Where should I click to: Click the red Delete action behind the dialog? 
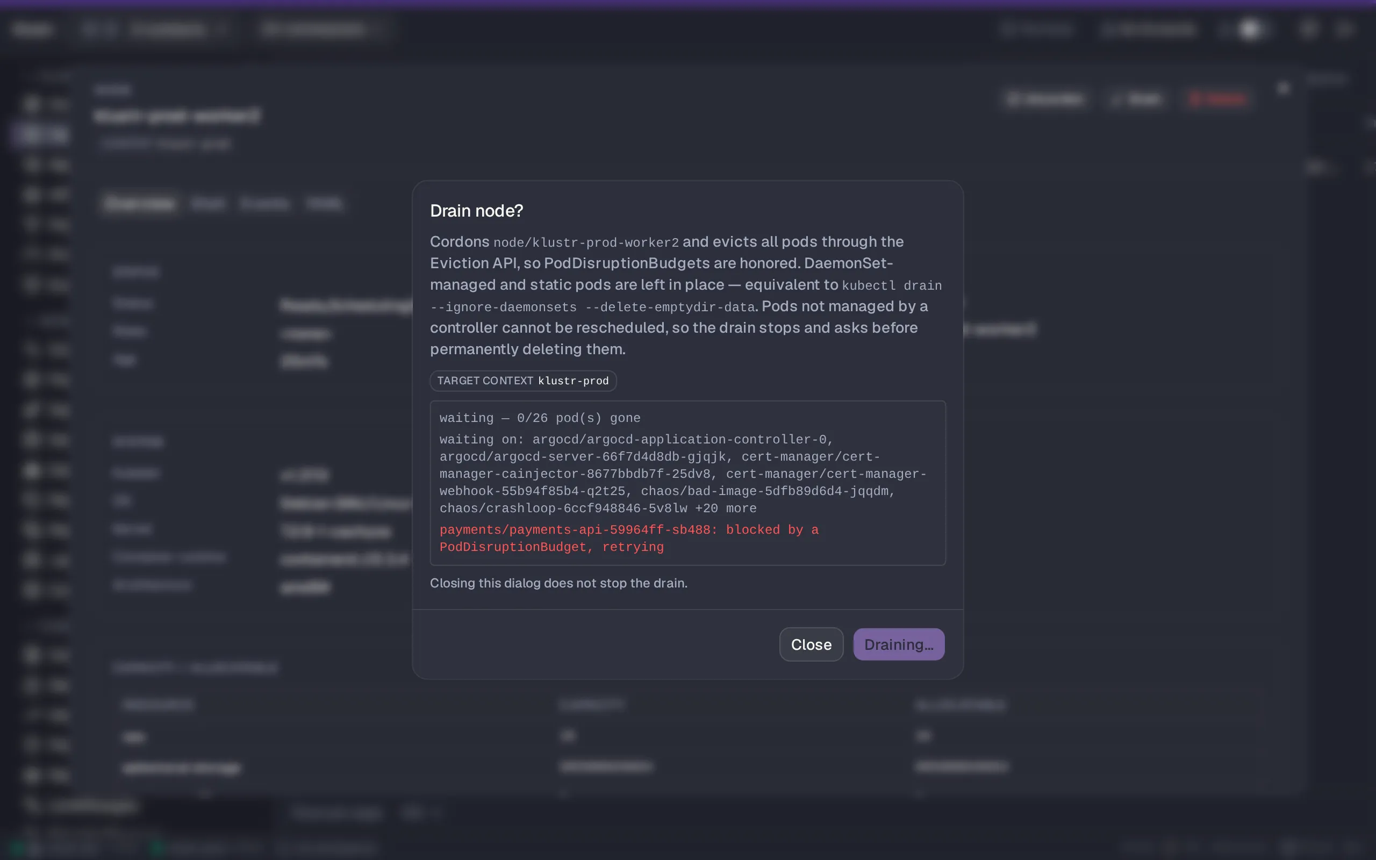tap(1219, 99)
